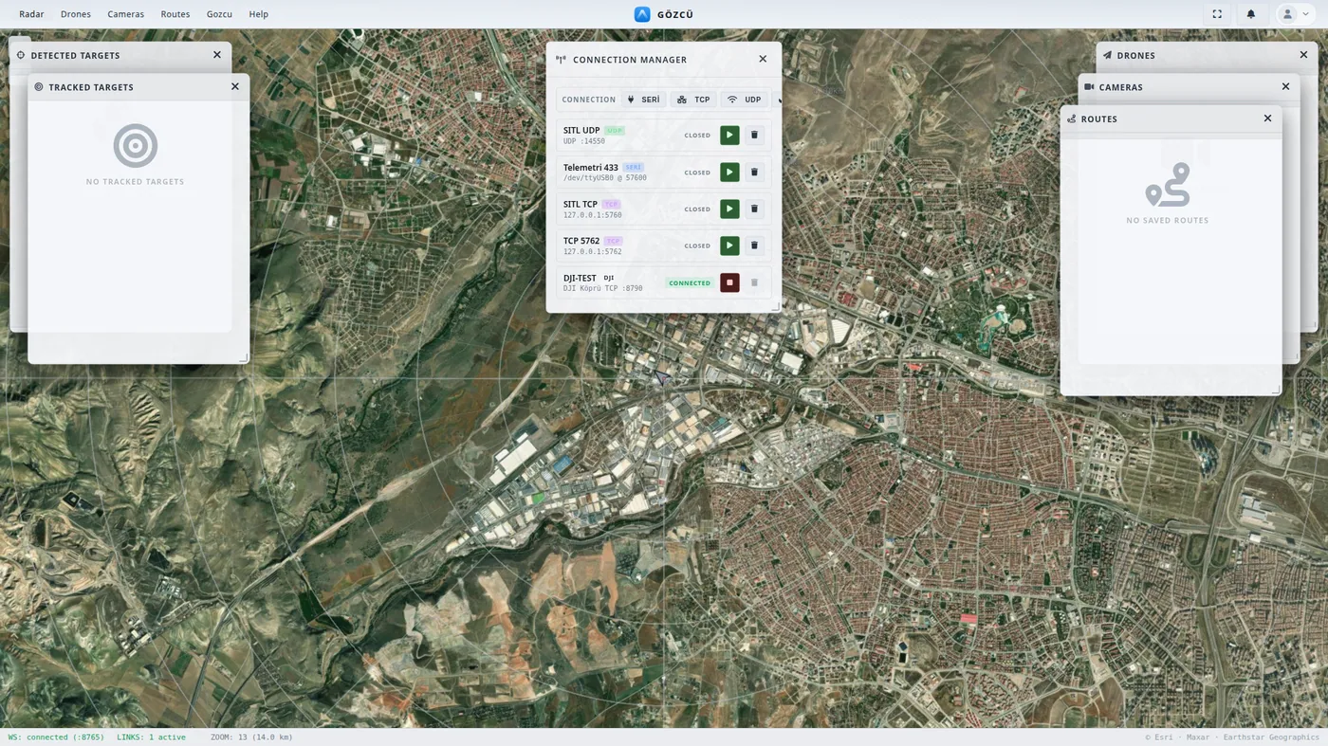Click the Drones panel plane icon
The width and height of the screenshot is (1328, 746).
[x=1107, y=55]
